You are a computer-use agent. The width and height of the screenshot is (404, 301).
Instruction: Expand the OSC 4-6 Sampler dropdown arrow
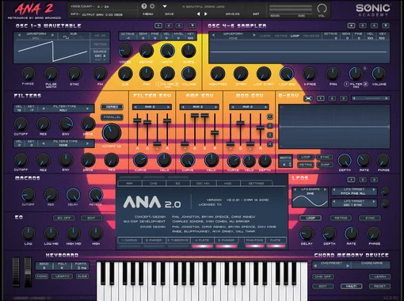pyautogui.click(x=386, y=25)
